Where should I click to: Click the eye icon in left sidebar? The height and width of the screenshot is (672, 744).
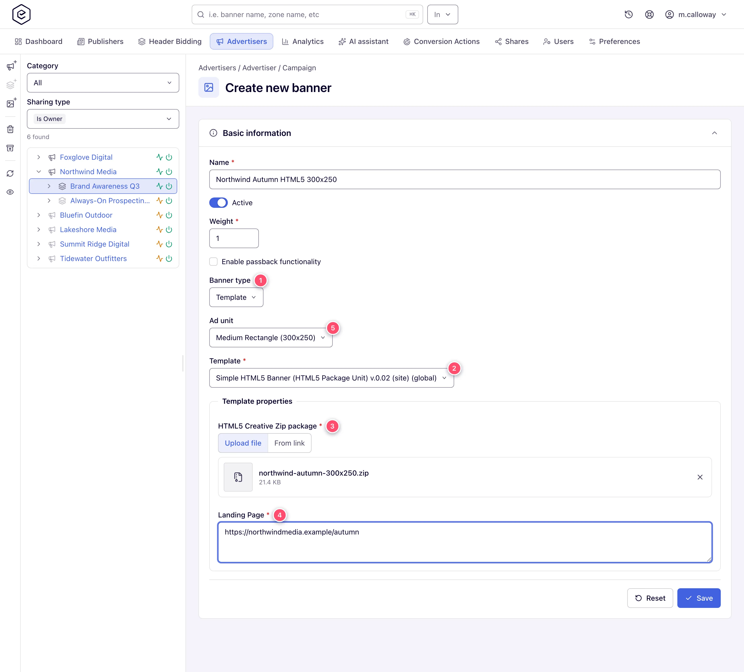point(10,192)
